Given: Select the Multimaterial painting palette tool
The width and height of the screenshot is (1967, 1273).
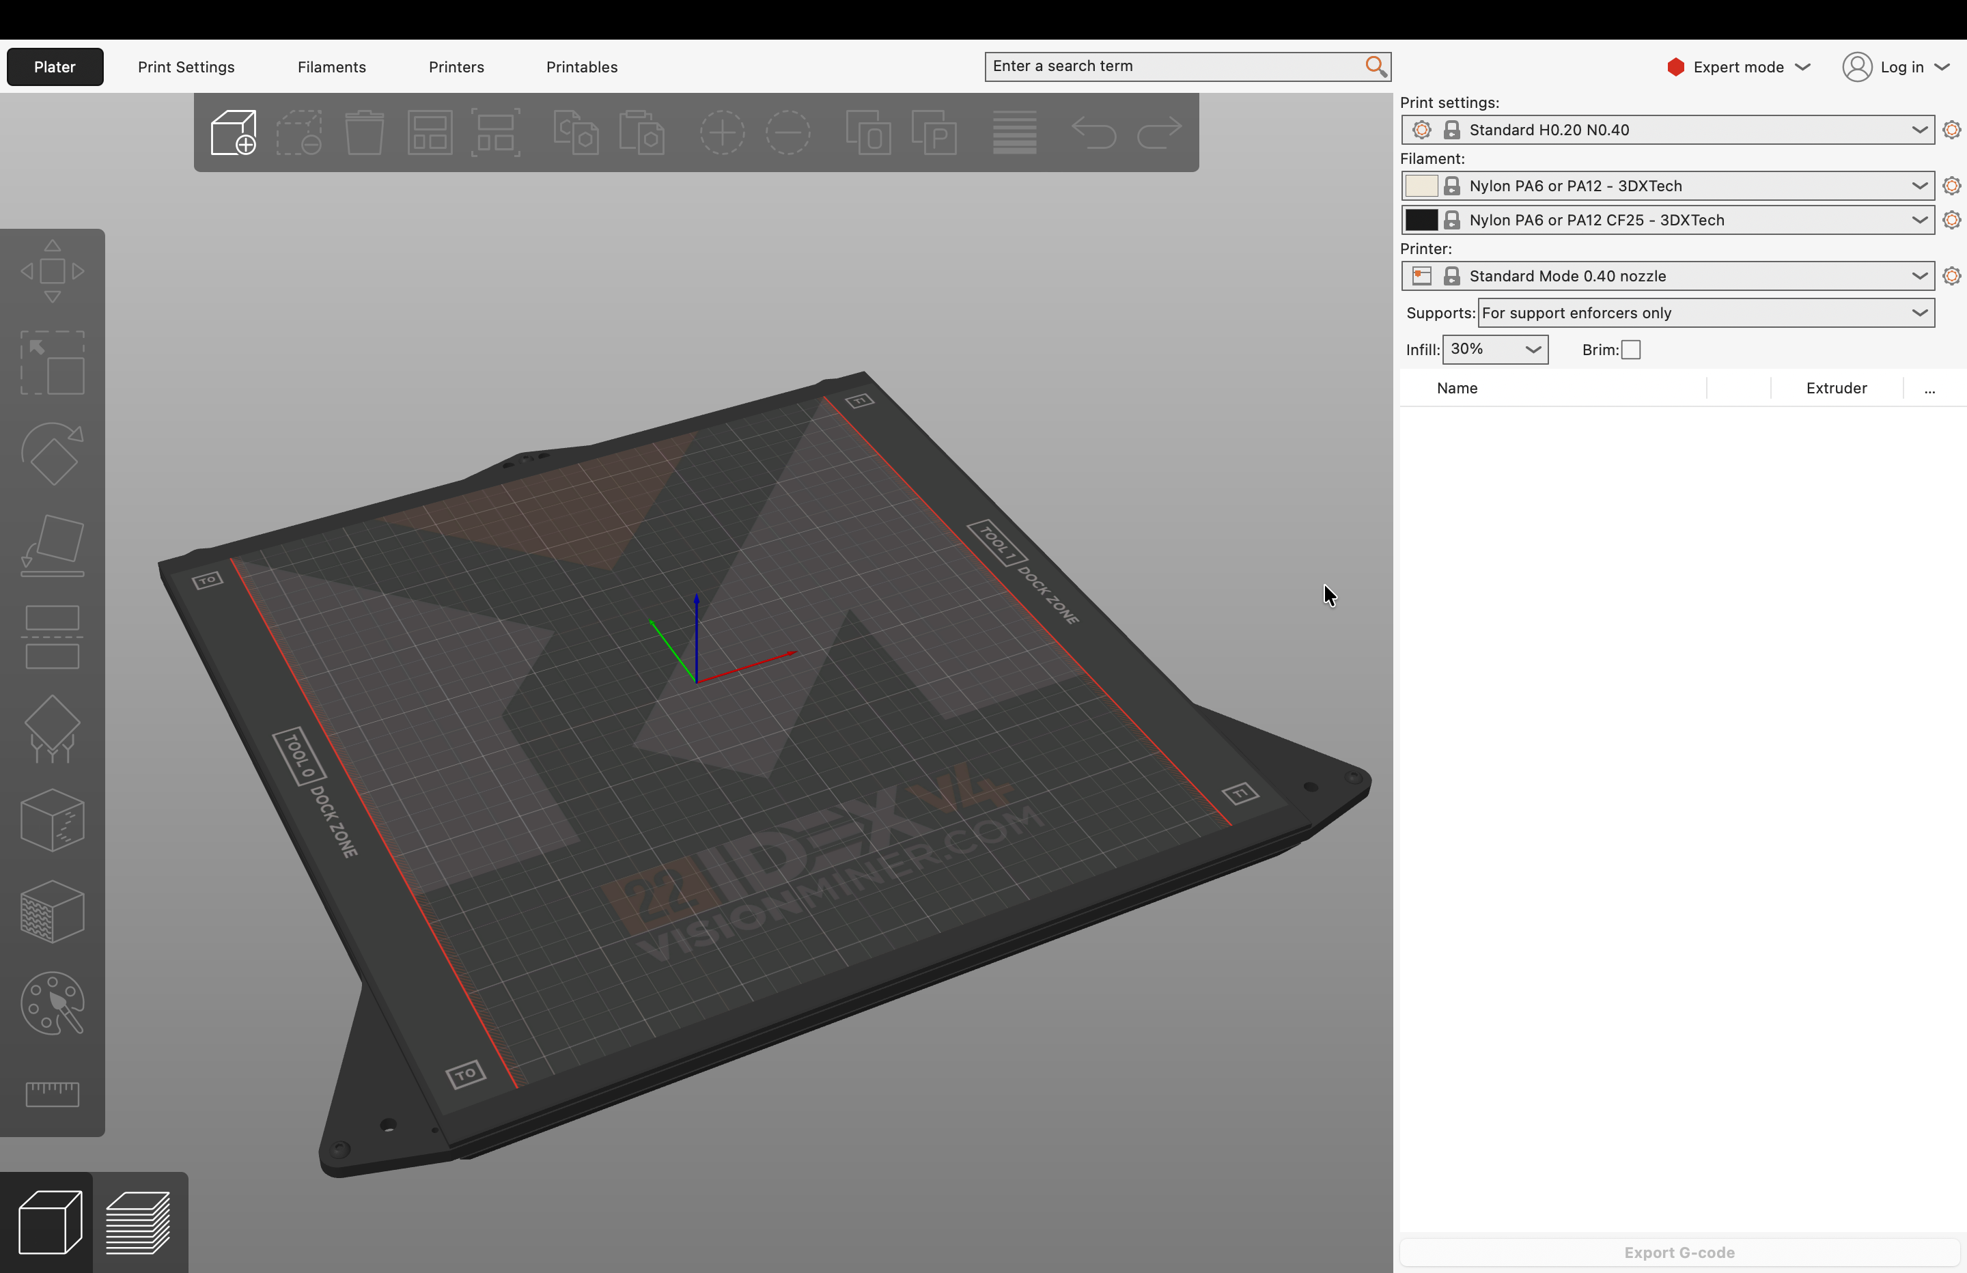Looking at the screenshot, I should coord(52,1003).
